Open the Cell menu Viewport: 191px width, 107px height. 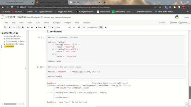(x=38, y=23)
